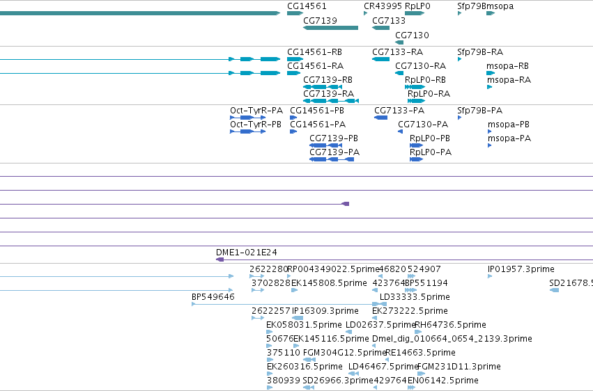Click the RH64736.5prime EST
The height and width of the screenshot is (391, 593).
tap(417, 332)
